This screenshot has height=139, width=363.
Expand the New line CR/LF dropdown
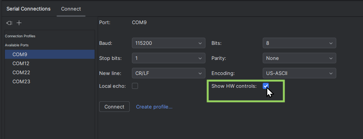click(x=168, y=73)
